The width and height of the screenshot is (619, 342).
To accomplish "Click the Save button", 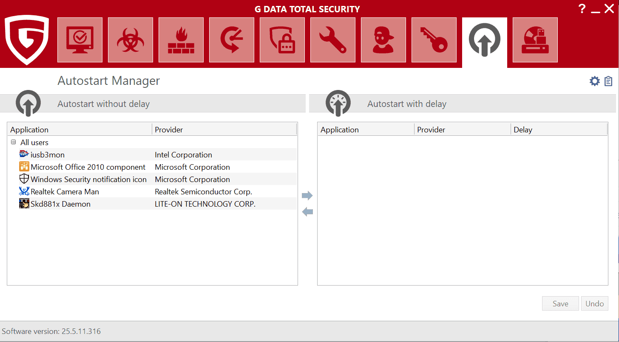I will pos(560,303).
